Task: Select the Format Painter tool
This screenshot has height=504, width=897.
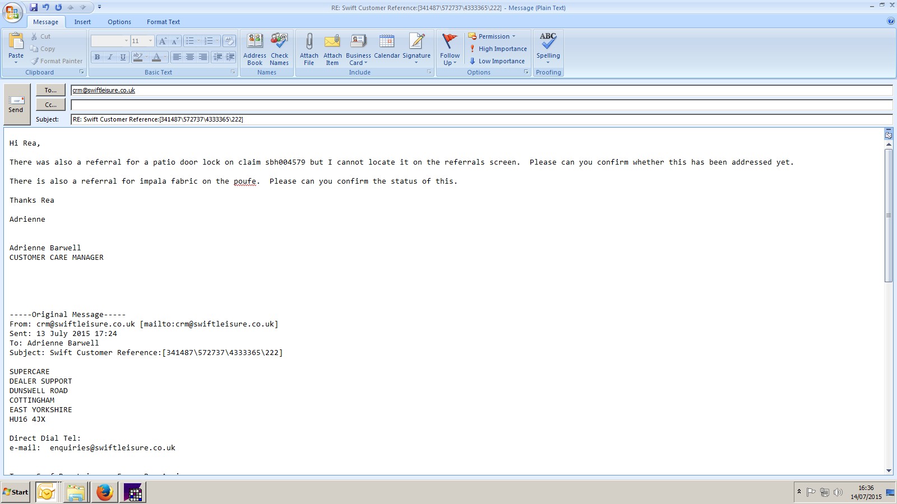Action: pos(57,61)
